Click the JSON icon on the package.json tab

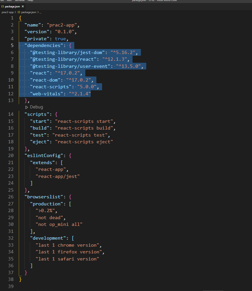(x=3, y=6)
